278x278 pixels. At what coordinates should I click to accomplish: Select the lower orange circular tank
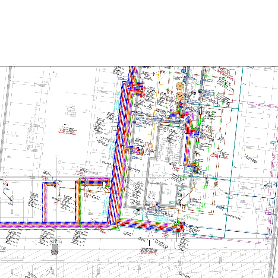179,96
